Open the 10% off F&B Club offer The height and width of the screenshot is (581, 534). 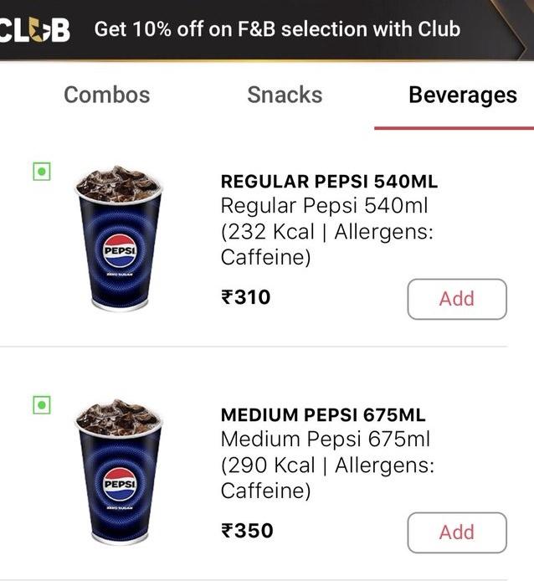tap(277, 29)
